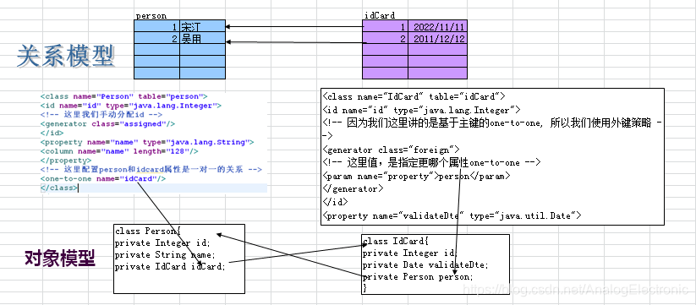696x305 pixels.
Task: Click the 宋江 cell in person table
Action: [202, 25]
